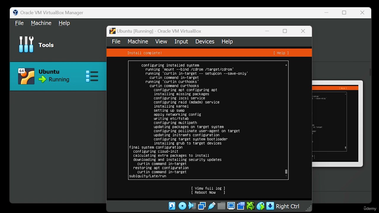Click 'configuring raid (mdadm) service' line
379x213 pixels.
(187, 102)
